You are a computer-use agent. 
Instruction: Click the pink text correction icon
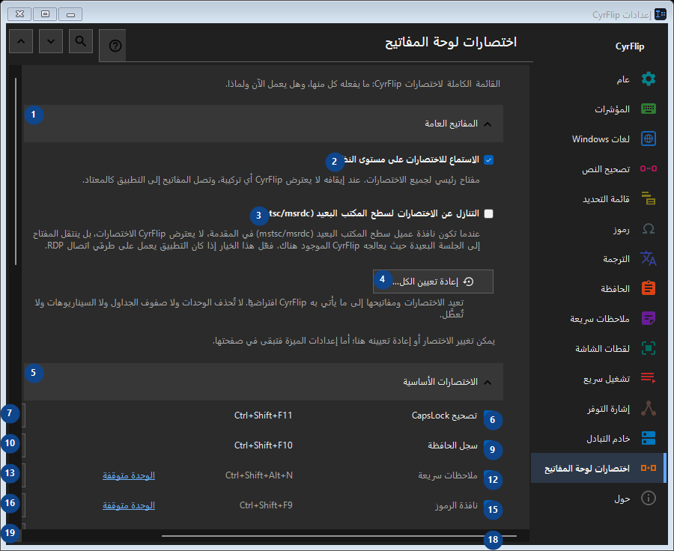(649, 168)
